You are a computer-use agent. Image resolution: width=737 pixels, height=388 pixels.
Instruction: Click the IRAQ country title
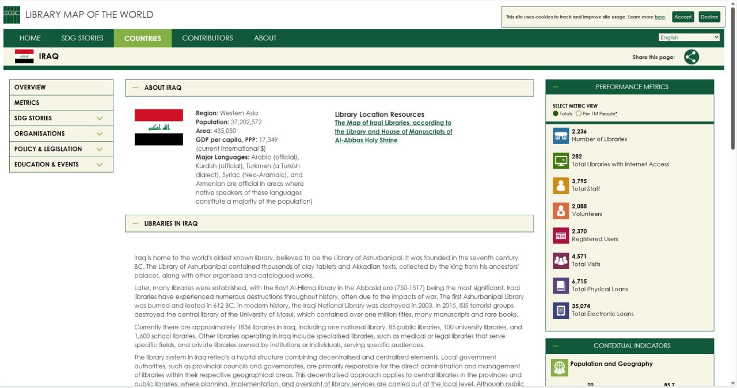pos(49,56)
